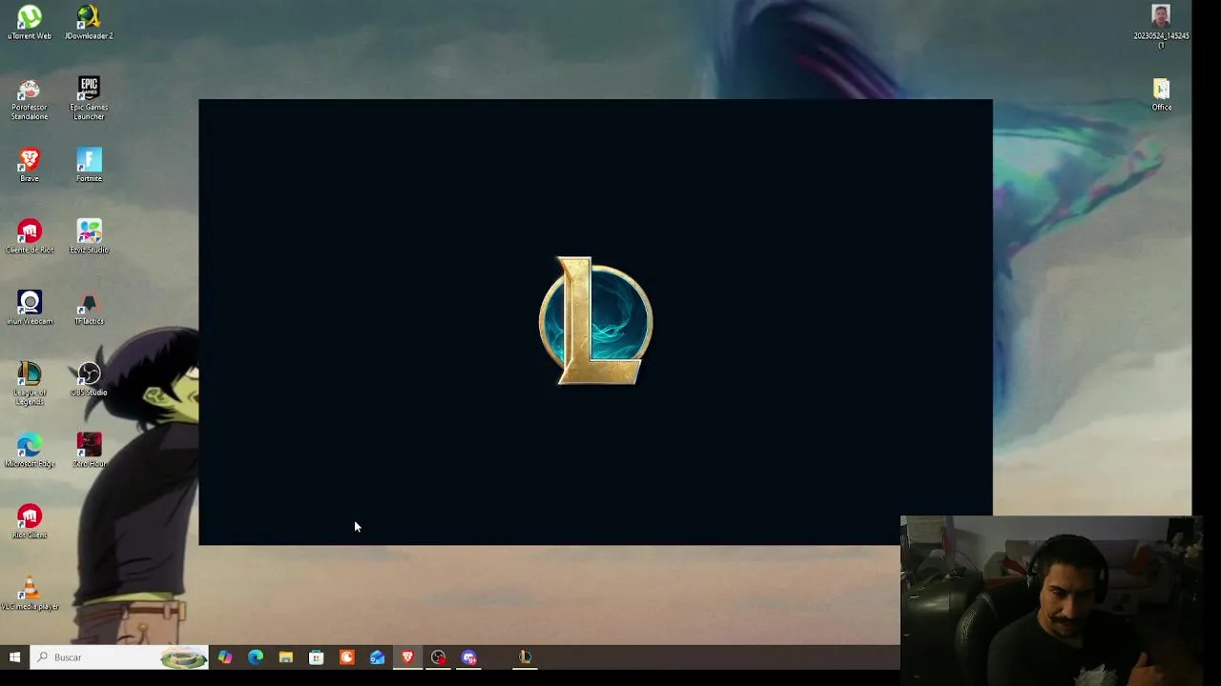Switch to Discord in the taskbar
This screenshot has width=1221, height=686.
(469, 657)
